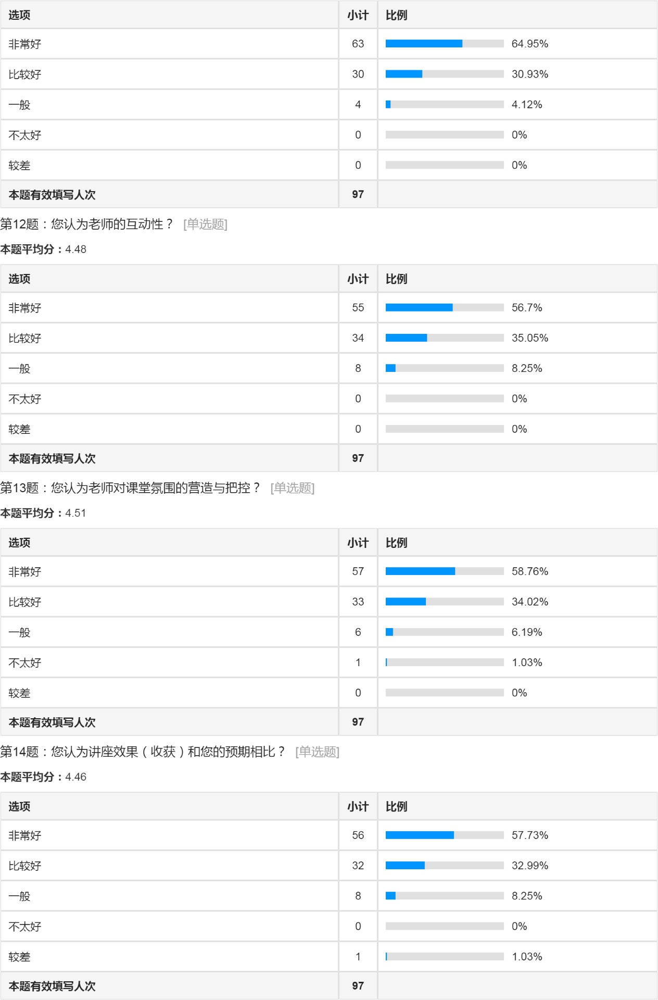
Task: Click the [单选题] tag beside question 12
Action: 205,224
